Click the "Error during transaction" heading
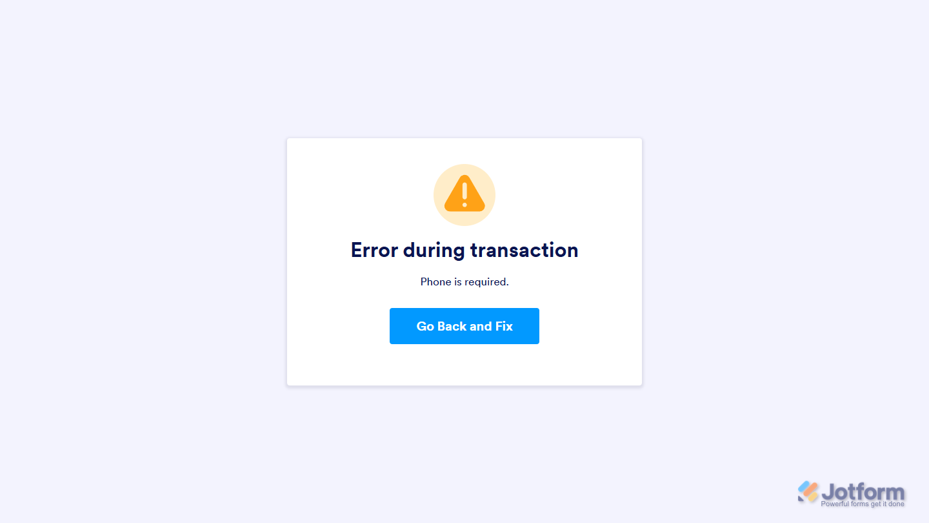The height and width of the screenshot is (523, 929). [x=464, y=250]
